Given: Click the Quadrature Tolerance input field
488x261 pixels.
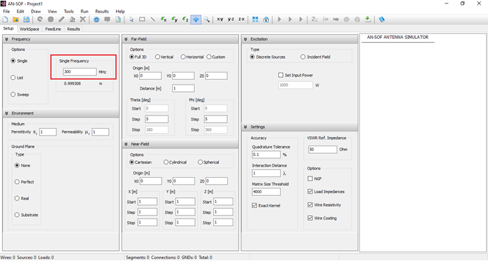Looking at the screenshot, I should click(x=266, y=154).
